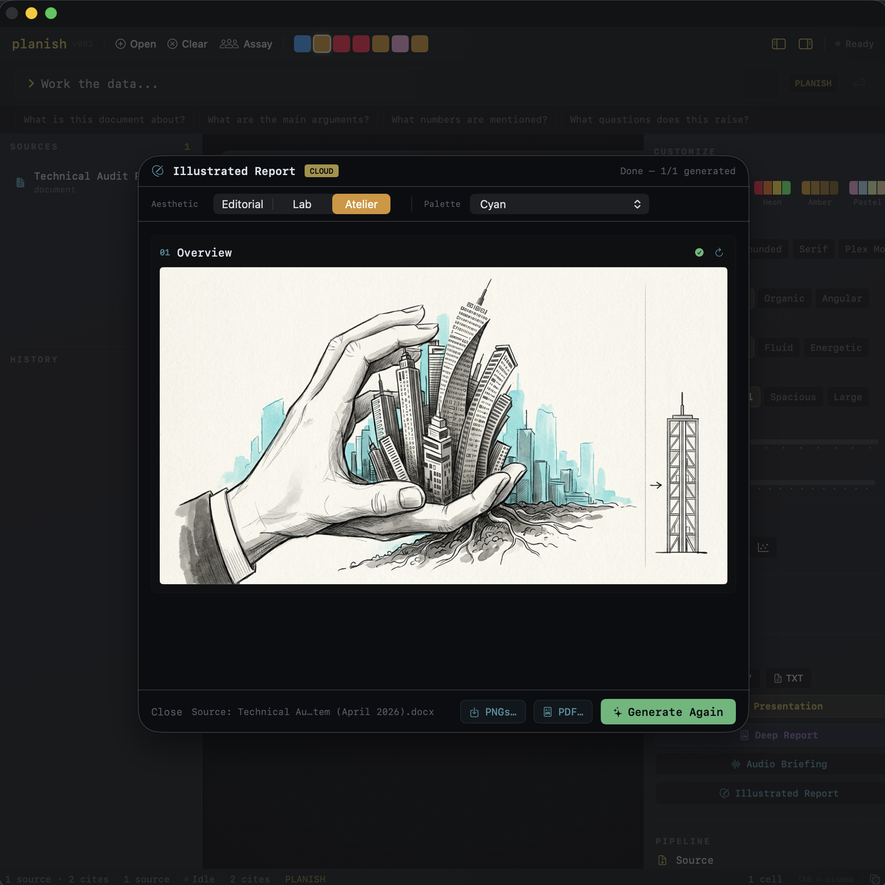The height and width of the screenshot is (885, 885).
Task: Click the Clear icon in the toolbar
Action: (x=173, y=43)
